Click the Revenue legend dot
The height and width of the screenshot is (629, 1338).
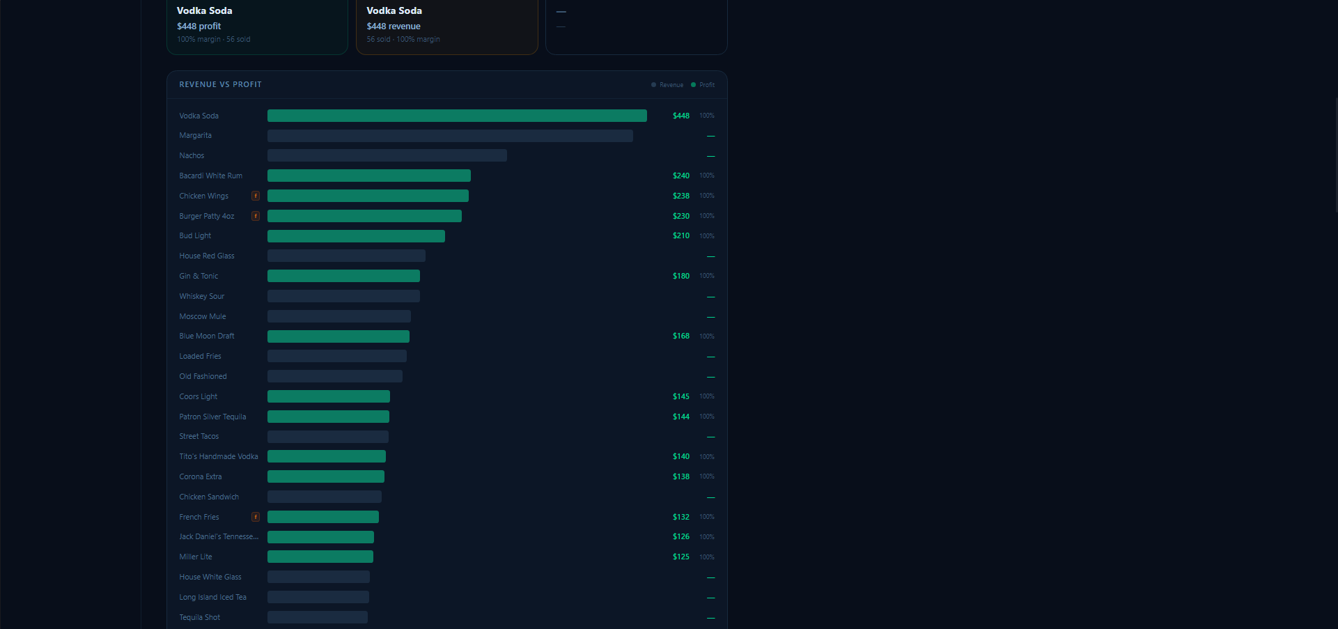point(653,85)
